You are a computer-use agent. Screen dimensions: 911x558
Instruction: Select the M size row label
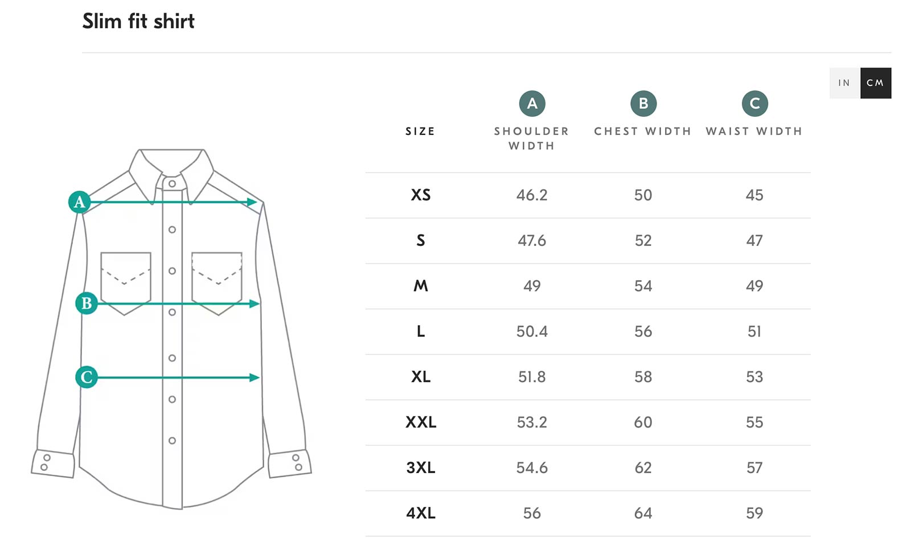pyautogui.click(x=421, y=286)
